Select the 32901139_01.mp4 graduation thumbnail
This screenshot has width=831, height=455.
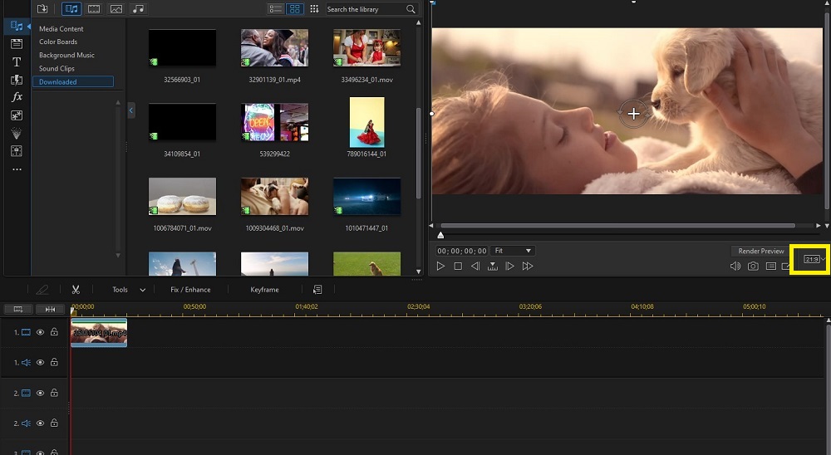pyautogui.click(x=274, y=47)
